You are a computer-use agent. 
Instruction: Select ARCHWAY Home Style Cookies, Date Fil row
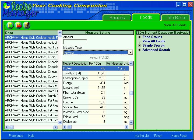tap(31, 91)
